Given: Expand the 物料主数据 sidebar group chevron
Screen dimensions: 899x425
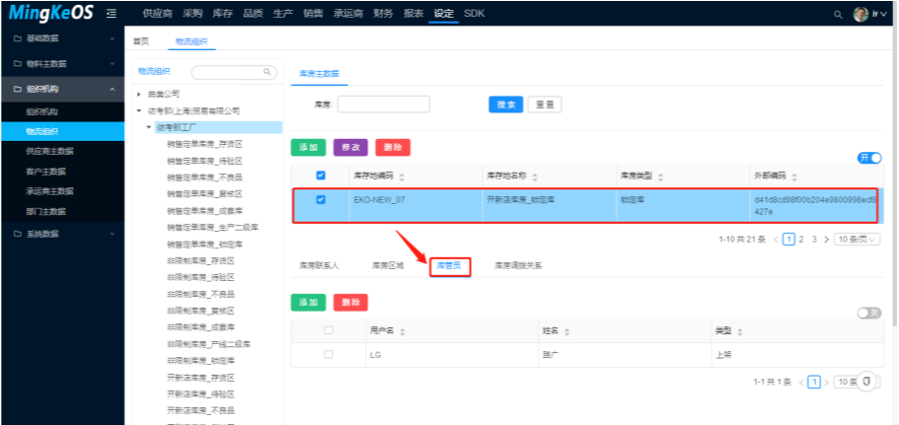Looking at the screenshot, I should click(112, 63).
